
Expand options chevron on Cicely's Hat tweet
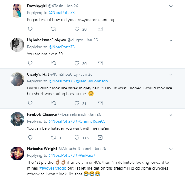point(171,75)
